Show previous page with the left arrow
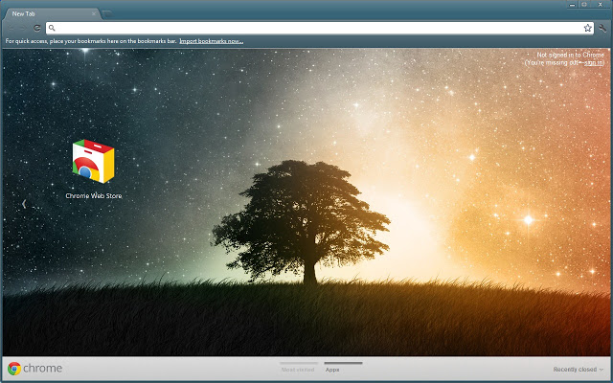The width and height of the screenshot is (613, 383). (24, 204)
